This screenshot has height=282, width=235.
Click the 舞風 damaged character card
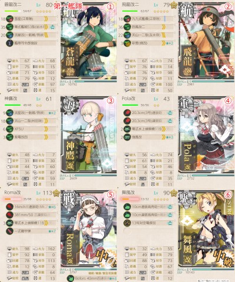pyautogui.click(x=206, y=229)
